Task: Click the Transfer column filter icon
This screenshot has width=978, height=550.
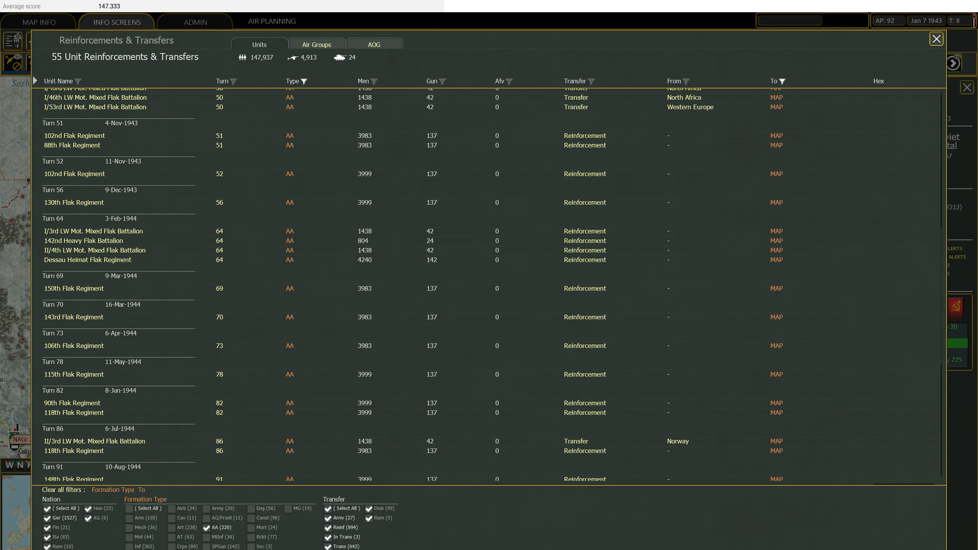Action: coord(591,81)
